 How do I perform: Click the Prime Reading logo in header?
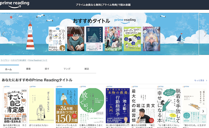click(x=15, y=4)
